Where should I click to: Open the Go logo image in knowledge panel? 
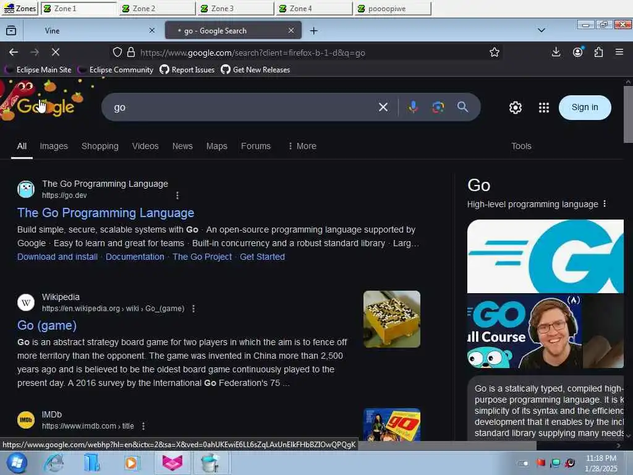(545, 256)
